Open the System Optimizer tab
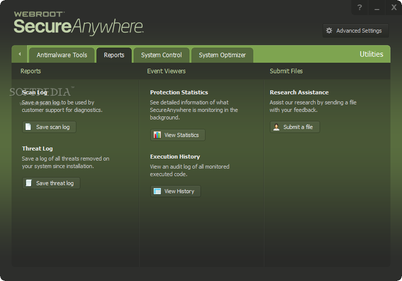 pyautogui.click(x=222, y=55)
